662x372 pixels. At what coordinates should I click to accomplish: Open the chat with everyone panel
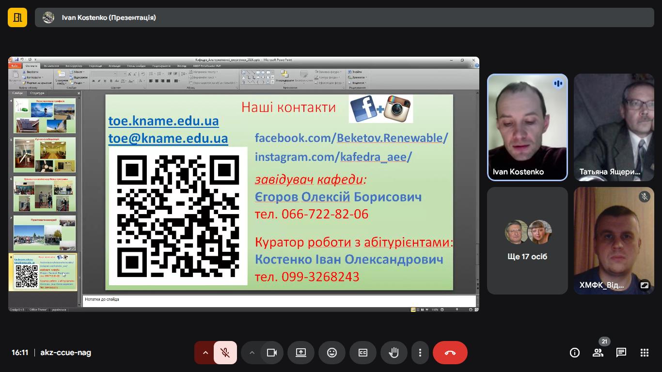click(621, 353)
